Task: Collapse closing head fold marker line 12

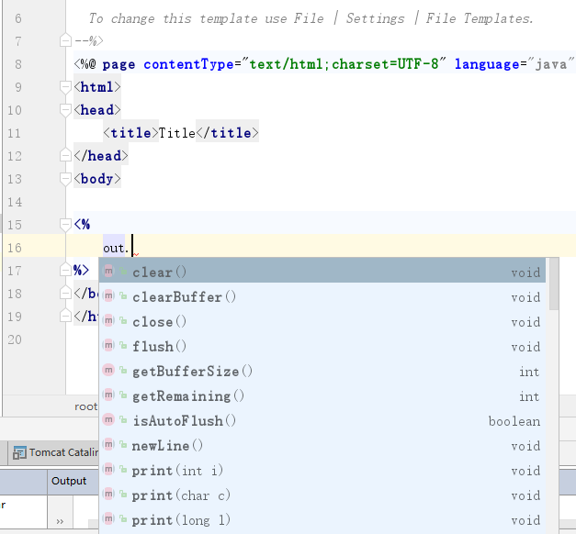Action: coord(65,155)
